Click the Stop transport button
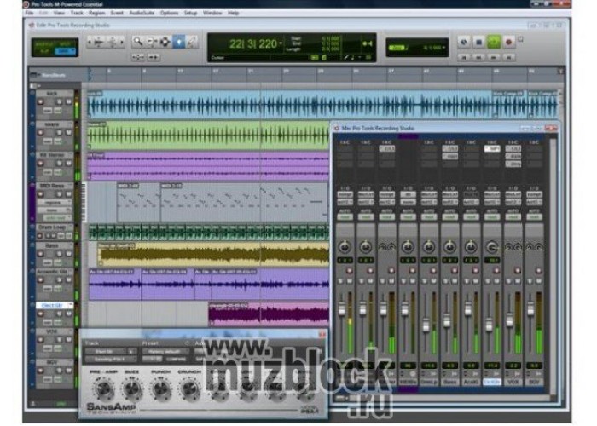Screen dimensions: 597x426 pyautogui.click(x=479, y=42)
